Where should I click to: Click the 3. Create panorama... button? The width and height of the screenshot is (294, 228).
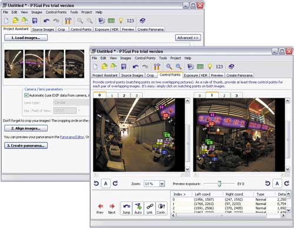[x=26, y=146]
